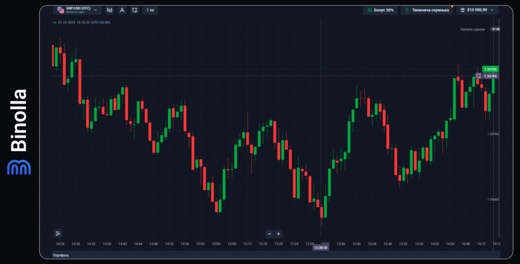Click the GBP/USD currency flag icon

(x=60, y=10)
